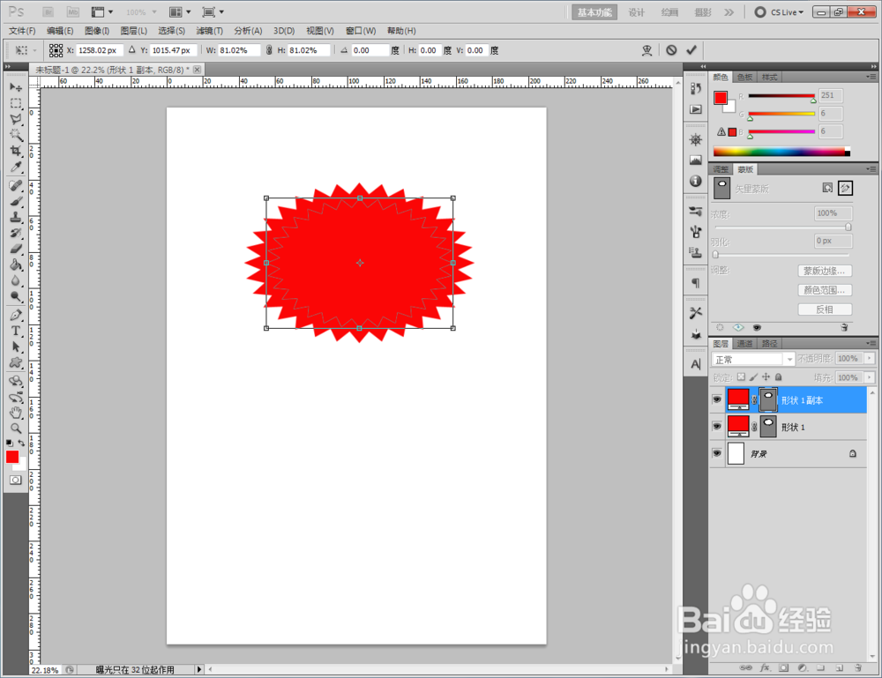Toggle relative positioning triangle for reference point
Viewport: 882px width, 678px height.
tap(131, 50)
